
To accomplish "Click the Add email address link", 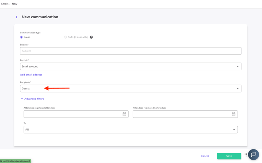I will click(x=31, y=75).
